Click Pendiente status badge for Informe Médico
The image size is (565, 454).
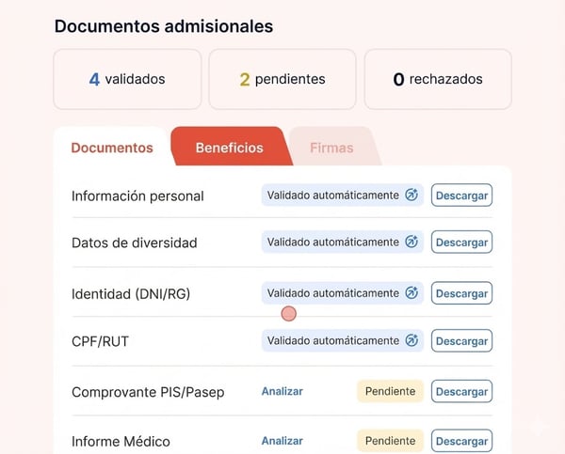pos(390,441)
